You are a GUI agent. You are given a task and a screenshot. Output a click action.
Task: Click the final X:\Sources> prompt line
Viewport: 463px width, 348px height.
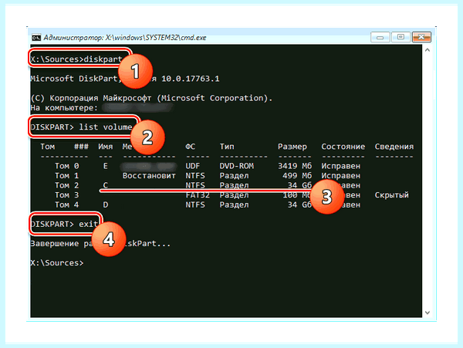(57, 263)
